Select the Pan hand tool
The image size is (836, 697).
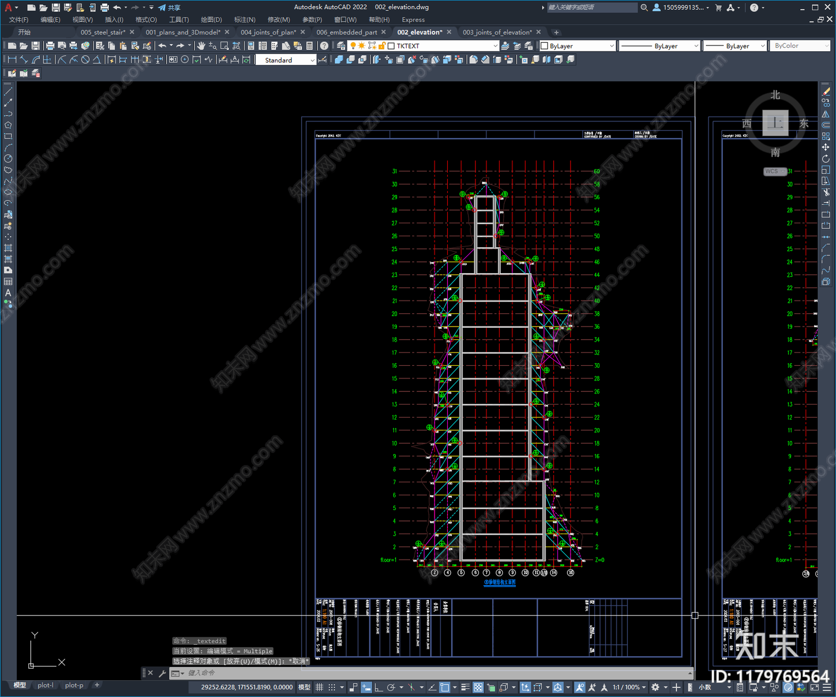(201, 46)
